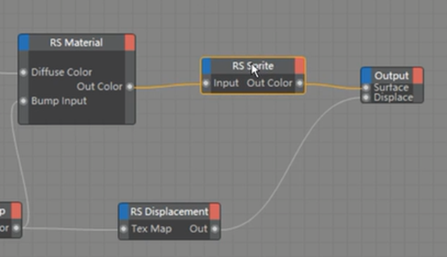The width and height of the screenshot is (447, 257).
Task: Click Output node's red output corner
Action: pos(418,76)
